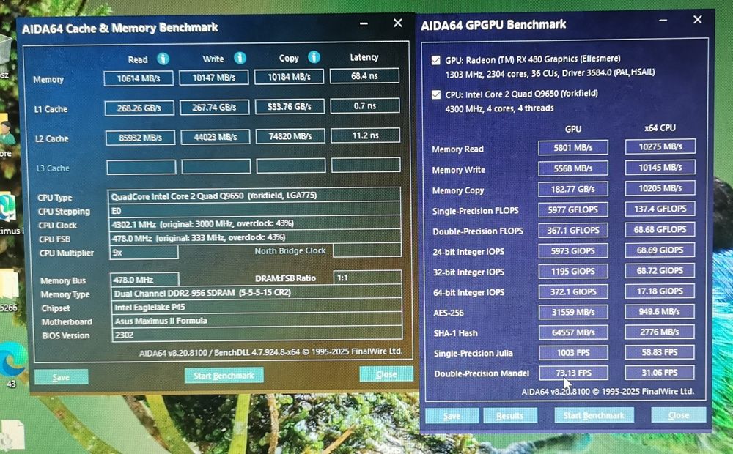733x454 pixels.
Task: Close the GPGPU Benchmark window via X
Action: click(698, 20)
